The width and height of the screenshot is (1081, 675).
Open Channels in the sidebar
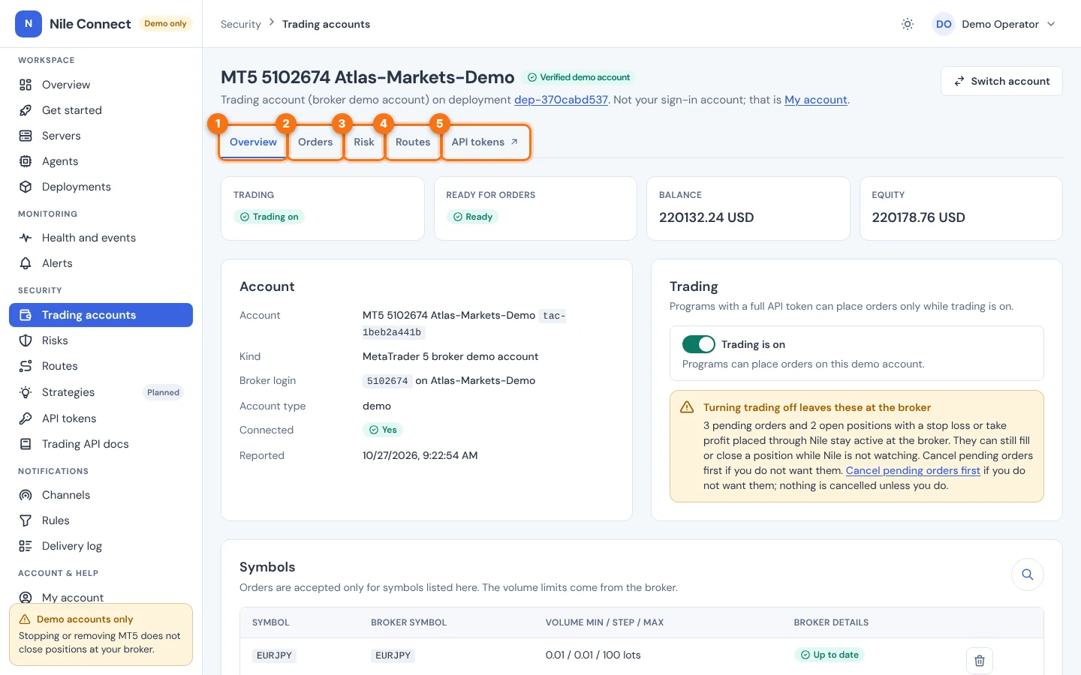coord(101,495)
